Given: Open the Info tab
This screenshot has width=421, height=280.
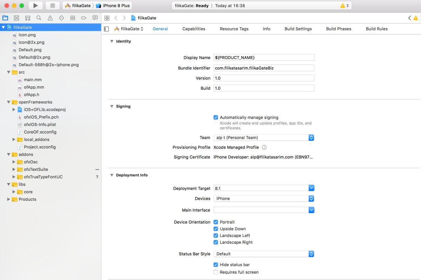Looking at the screenshot, I should [x=267, y=29].
